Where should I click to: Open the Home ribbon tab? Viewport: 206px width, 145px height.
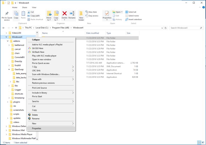[15, 7]
